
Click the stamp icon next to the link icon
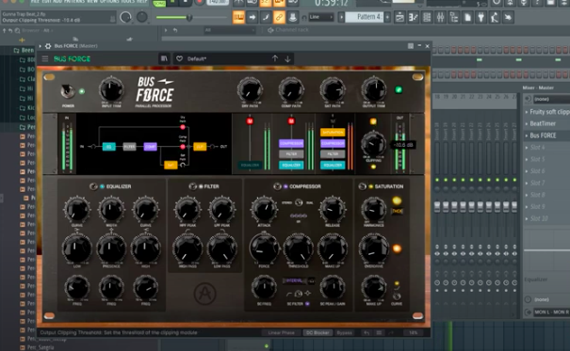[293, 17]
